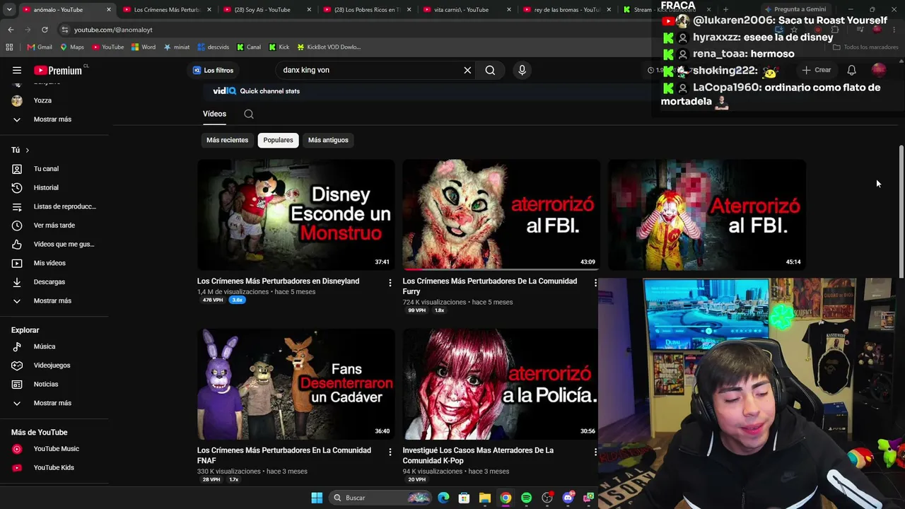905x509 pixels.
Task: Open the Chrome tab search dropdown
Action: coord(8,9)
